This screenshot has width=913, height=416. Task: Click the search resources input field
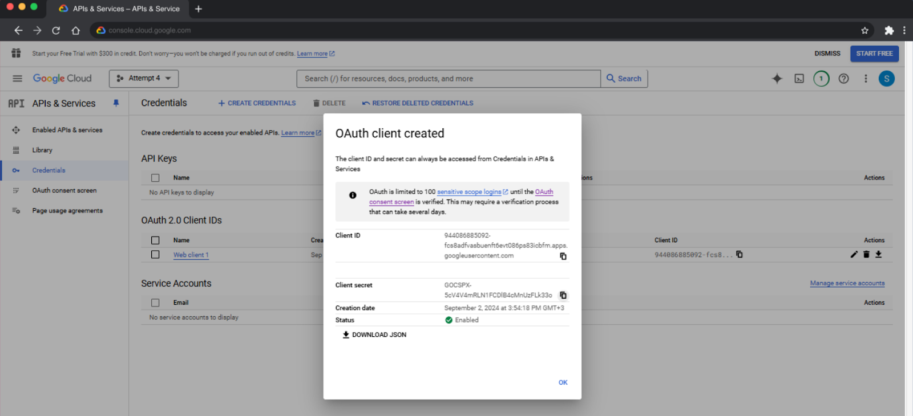[449, 79]
